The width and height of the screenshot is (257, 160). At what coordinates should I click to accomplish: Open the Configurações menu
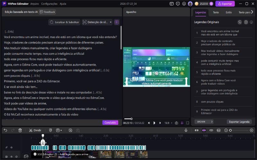pos(49,4)
